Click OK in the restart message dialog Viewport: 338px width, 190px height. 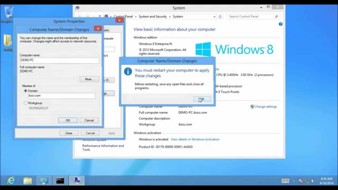[202, 99]
